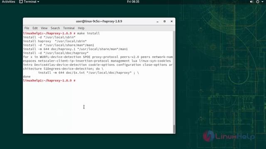The width and height of the screenshot is (266, 149).
Task: Click the line 'install -d "/usr/local/doc/haproxy"'
Action: coord(56,53)
